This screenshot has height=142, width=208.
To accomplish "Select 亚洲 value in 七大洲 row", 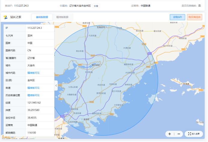I will 30,35.
